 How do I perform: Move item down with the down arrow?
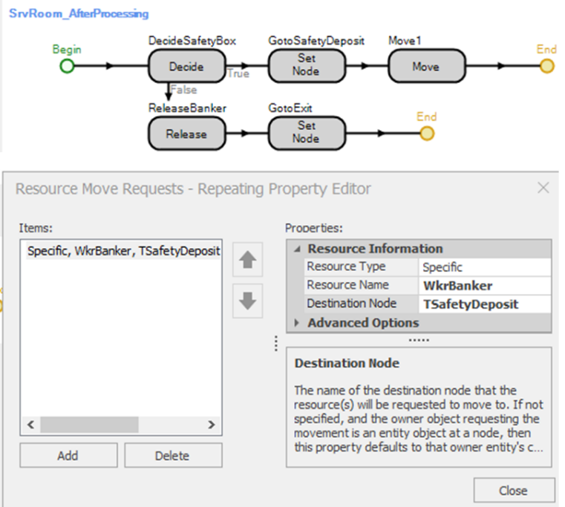coord(247,301)
